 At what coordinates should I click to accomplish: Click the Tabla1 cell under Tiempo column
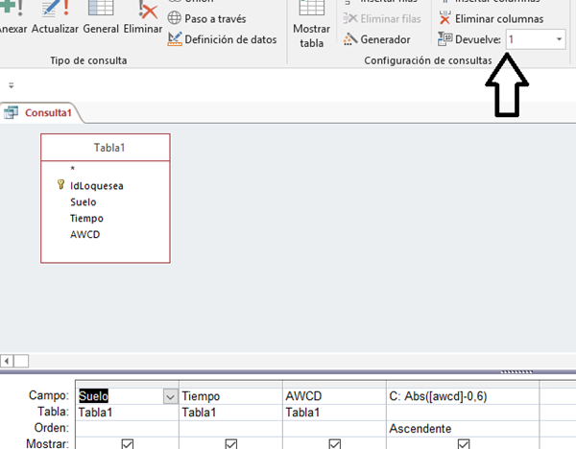230,413
